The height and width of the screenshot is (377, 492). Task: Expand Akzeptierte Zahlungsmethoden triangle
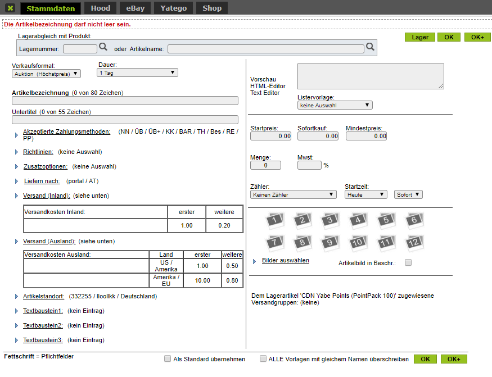pos(17,135)
